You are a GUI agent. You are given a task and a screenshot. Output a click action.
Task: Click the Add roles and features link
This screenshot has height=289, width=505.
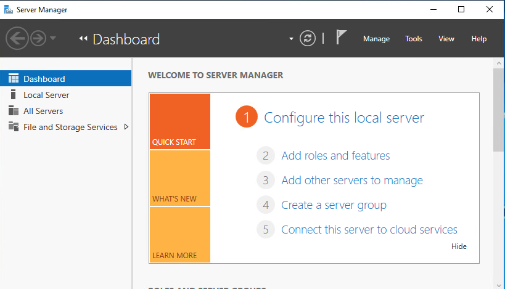click(335, 156)
